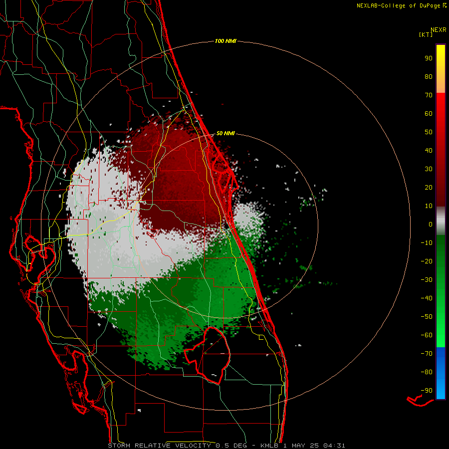Viewport: 449px width, 449px height.
Task: Click the 100 NMI range ring label
Action: (225, 41)
